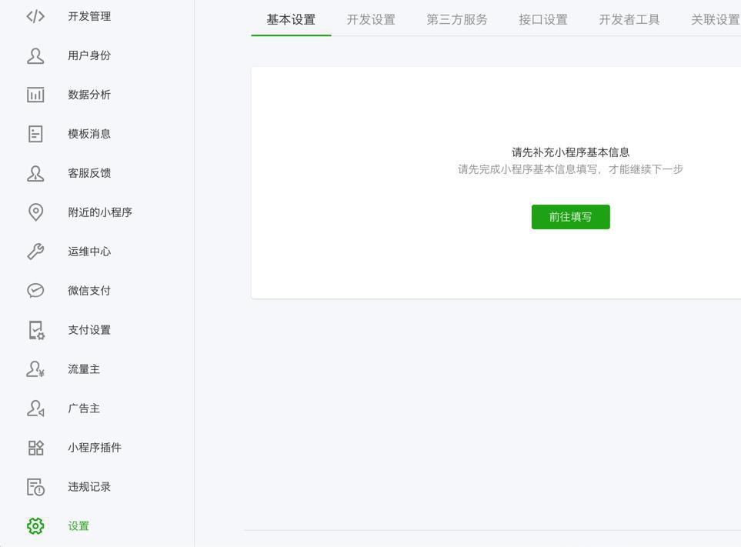The width and height of the screenshot is (741, 547).
Task: Click the green 前往填写 button
Action: click(x=570, y=217)
